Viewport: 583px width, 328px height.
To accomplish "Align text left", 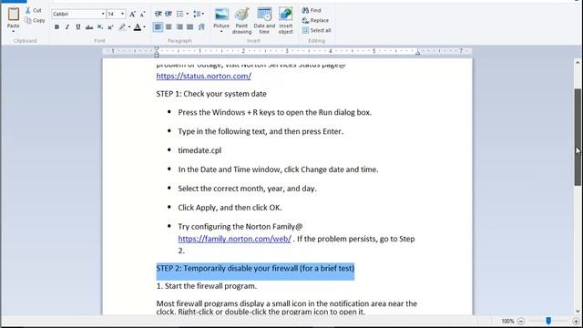I will coord(158,27).
